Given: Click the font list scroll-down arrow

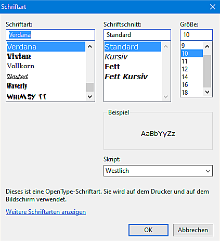Looking at the screenshot, I should 89,97.
